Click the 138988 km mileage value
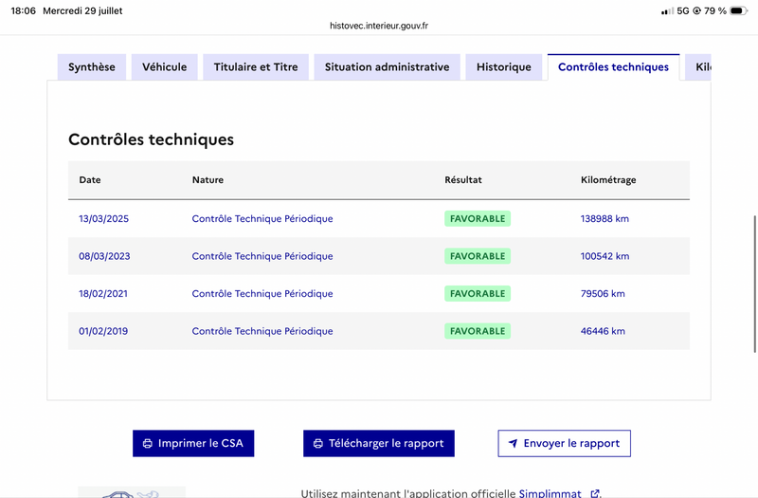Image resolution: width=758 pixels, height=498 pixels. tap(605, 219)
